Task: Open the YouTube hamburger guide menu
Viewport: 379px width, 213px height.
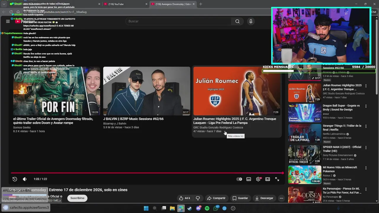Action: coord(8,21)
